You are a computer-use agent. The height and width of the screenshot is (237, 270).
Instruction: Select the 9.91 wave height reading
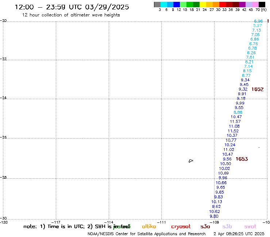click(242, 94)
